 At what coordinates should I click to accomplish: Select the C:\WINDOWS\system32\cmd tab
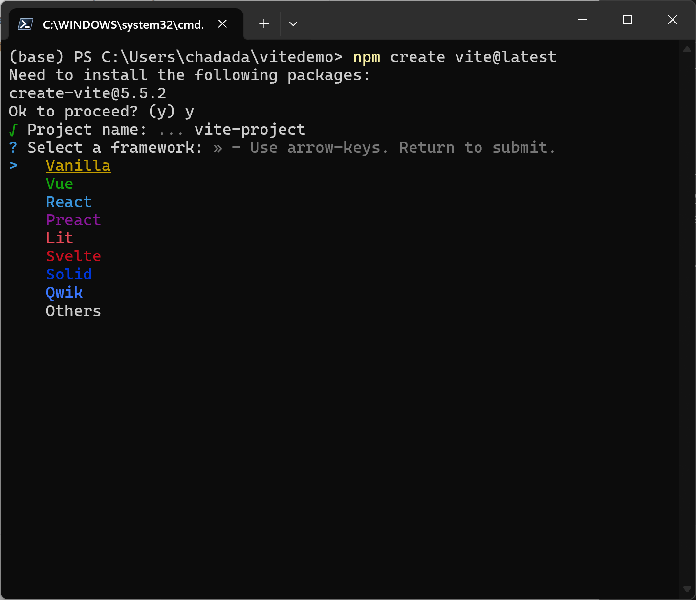[123, 24]
